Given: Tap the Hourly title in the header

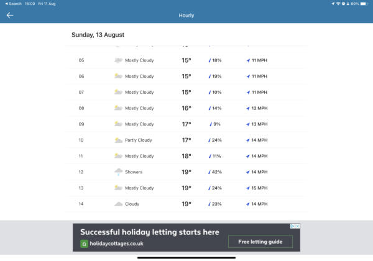Looking at the screenshot, I should pyautogui.click(x=186, y=15).
